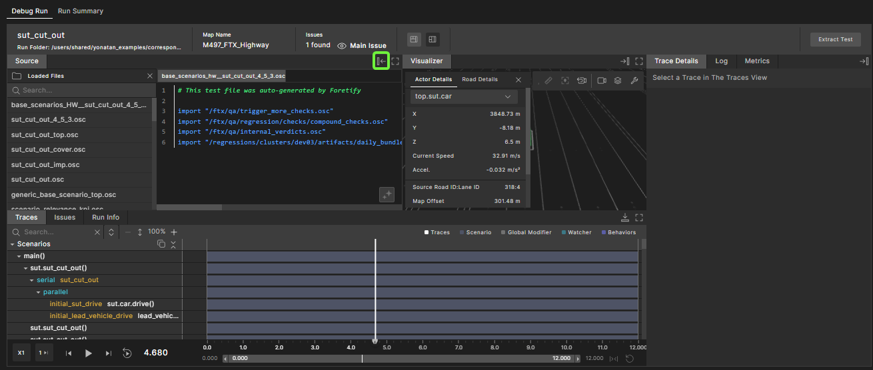Click the Extract Test button
This screenshot has width=873, height=370.
pos(835,39)
